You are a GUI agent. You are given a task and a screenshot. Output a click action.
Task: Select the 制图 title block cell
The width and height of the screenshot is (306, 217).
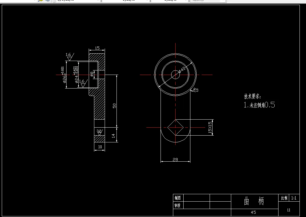coord(178,198)
